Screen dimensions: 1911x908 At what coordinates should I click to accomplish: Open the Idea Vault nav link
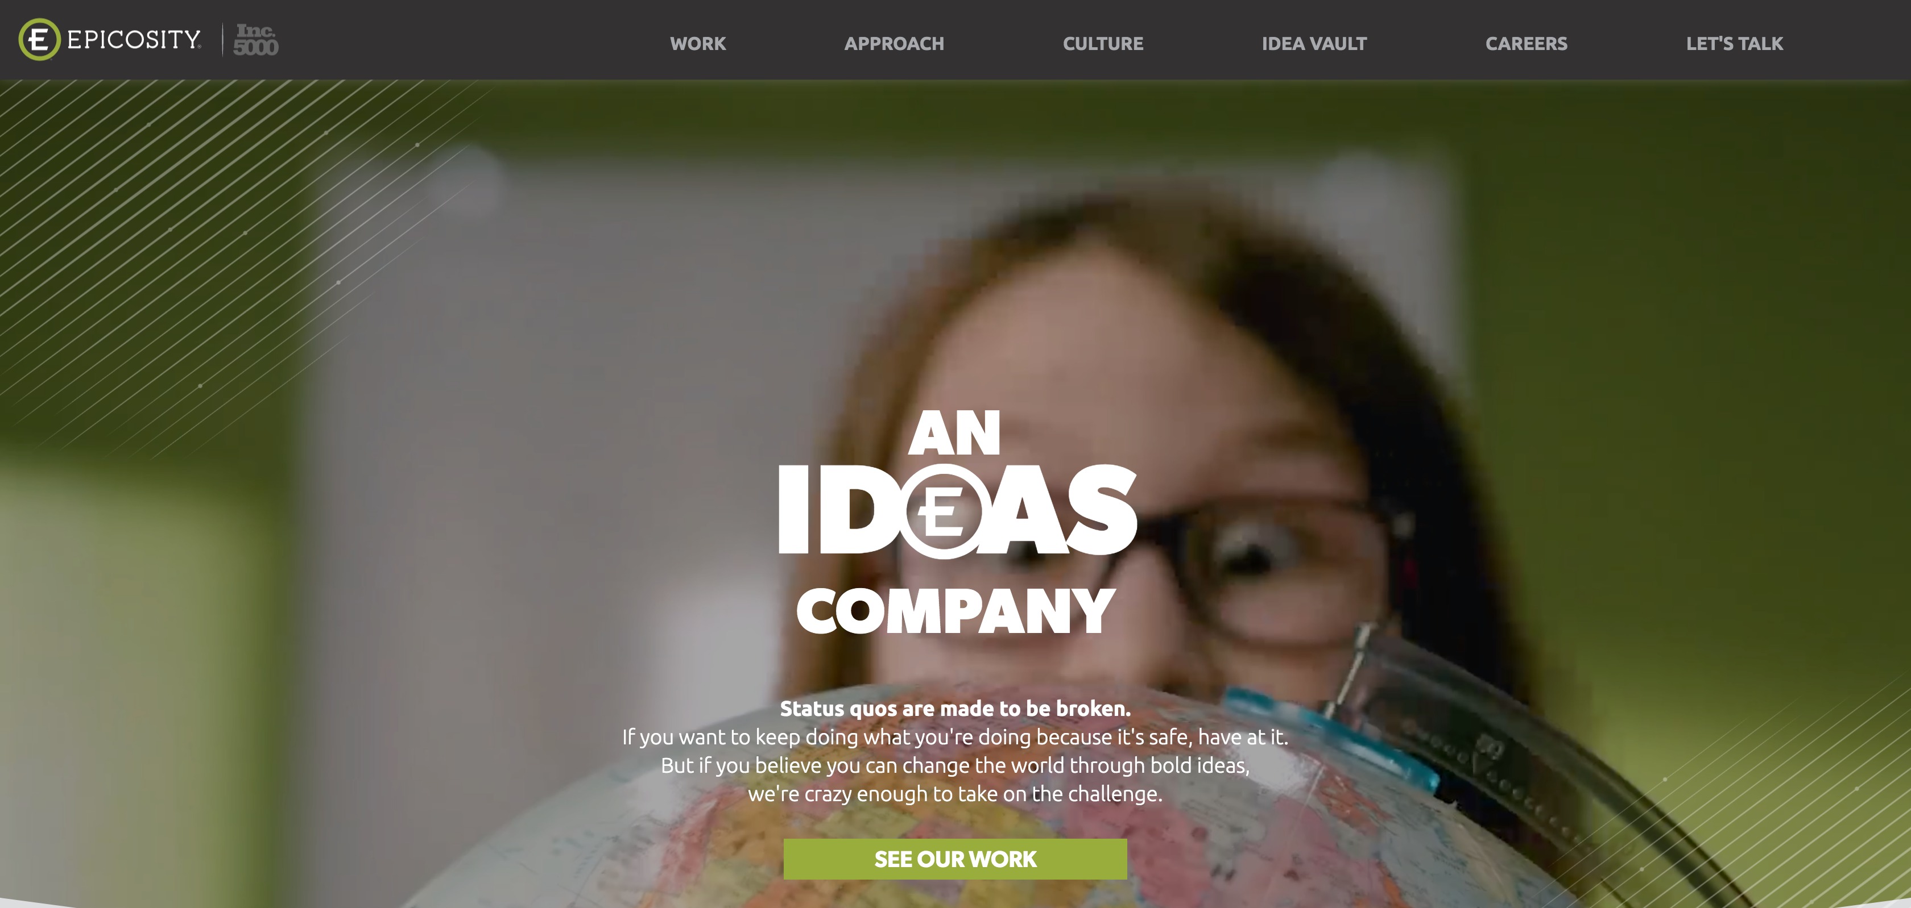(1314, 44)
